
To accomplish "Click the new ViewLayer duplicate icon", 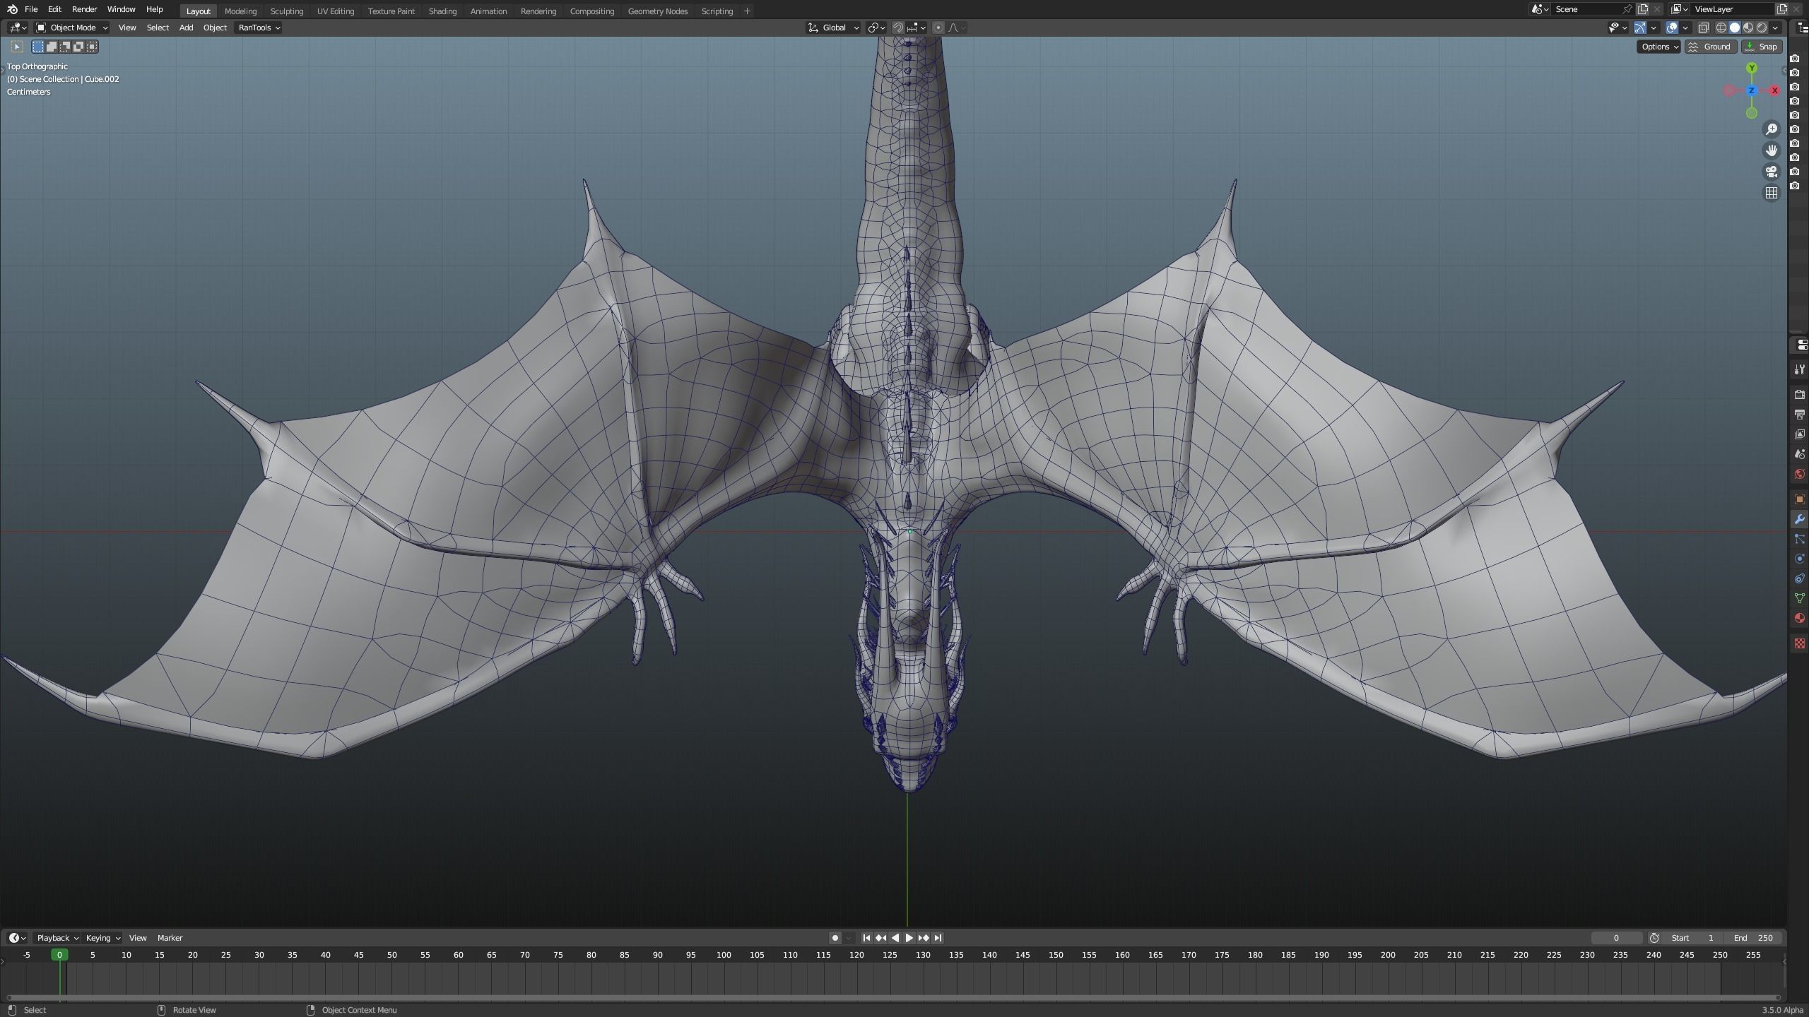I will pos(1782,9).
